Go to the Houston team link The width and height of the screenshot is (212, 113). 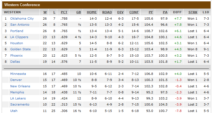17,43
